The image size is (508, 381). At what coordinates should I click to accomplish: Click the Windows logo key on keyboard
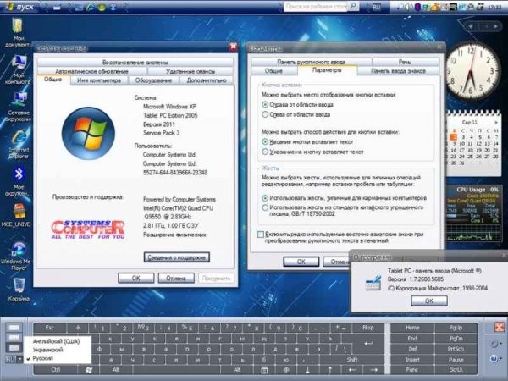(x=89, y=370)
